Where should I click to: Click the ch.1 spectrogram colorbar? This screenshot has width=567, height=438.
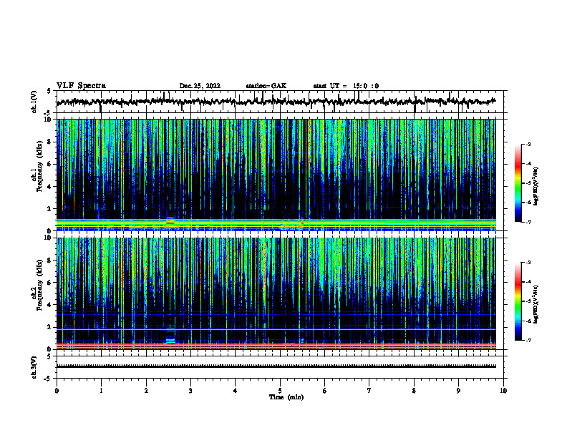[x=518, y=183]
